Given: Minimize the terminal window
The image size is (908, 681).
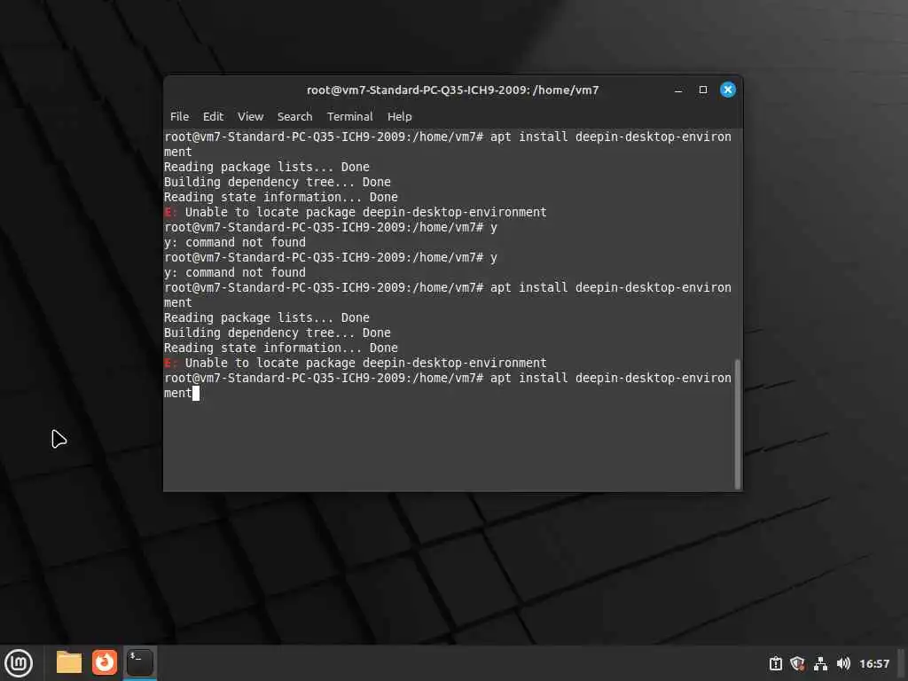Looking at the screenshot, I should [678, 90].
